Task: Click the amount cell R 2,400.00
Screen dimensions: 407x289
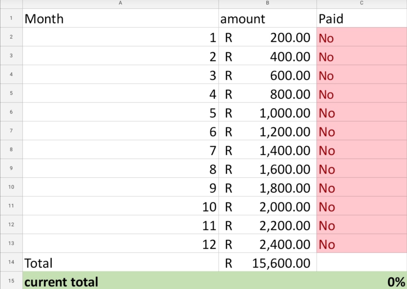Action: coord(268,243)
